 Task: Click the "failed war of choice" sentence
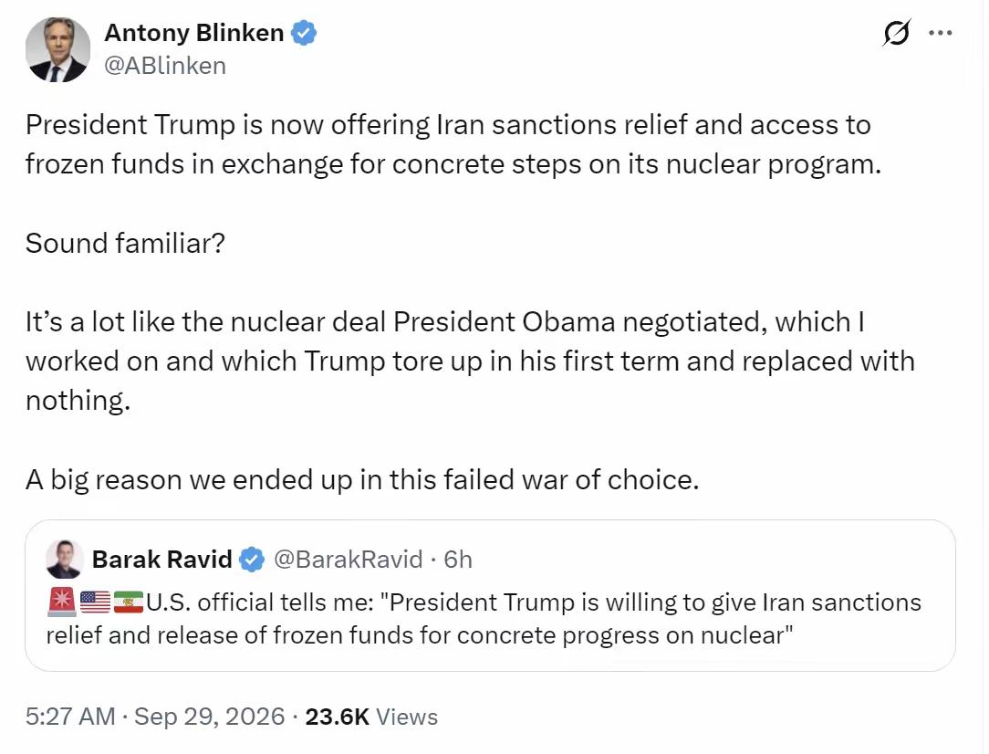(363, 479)
